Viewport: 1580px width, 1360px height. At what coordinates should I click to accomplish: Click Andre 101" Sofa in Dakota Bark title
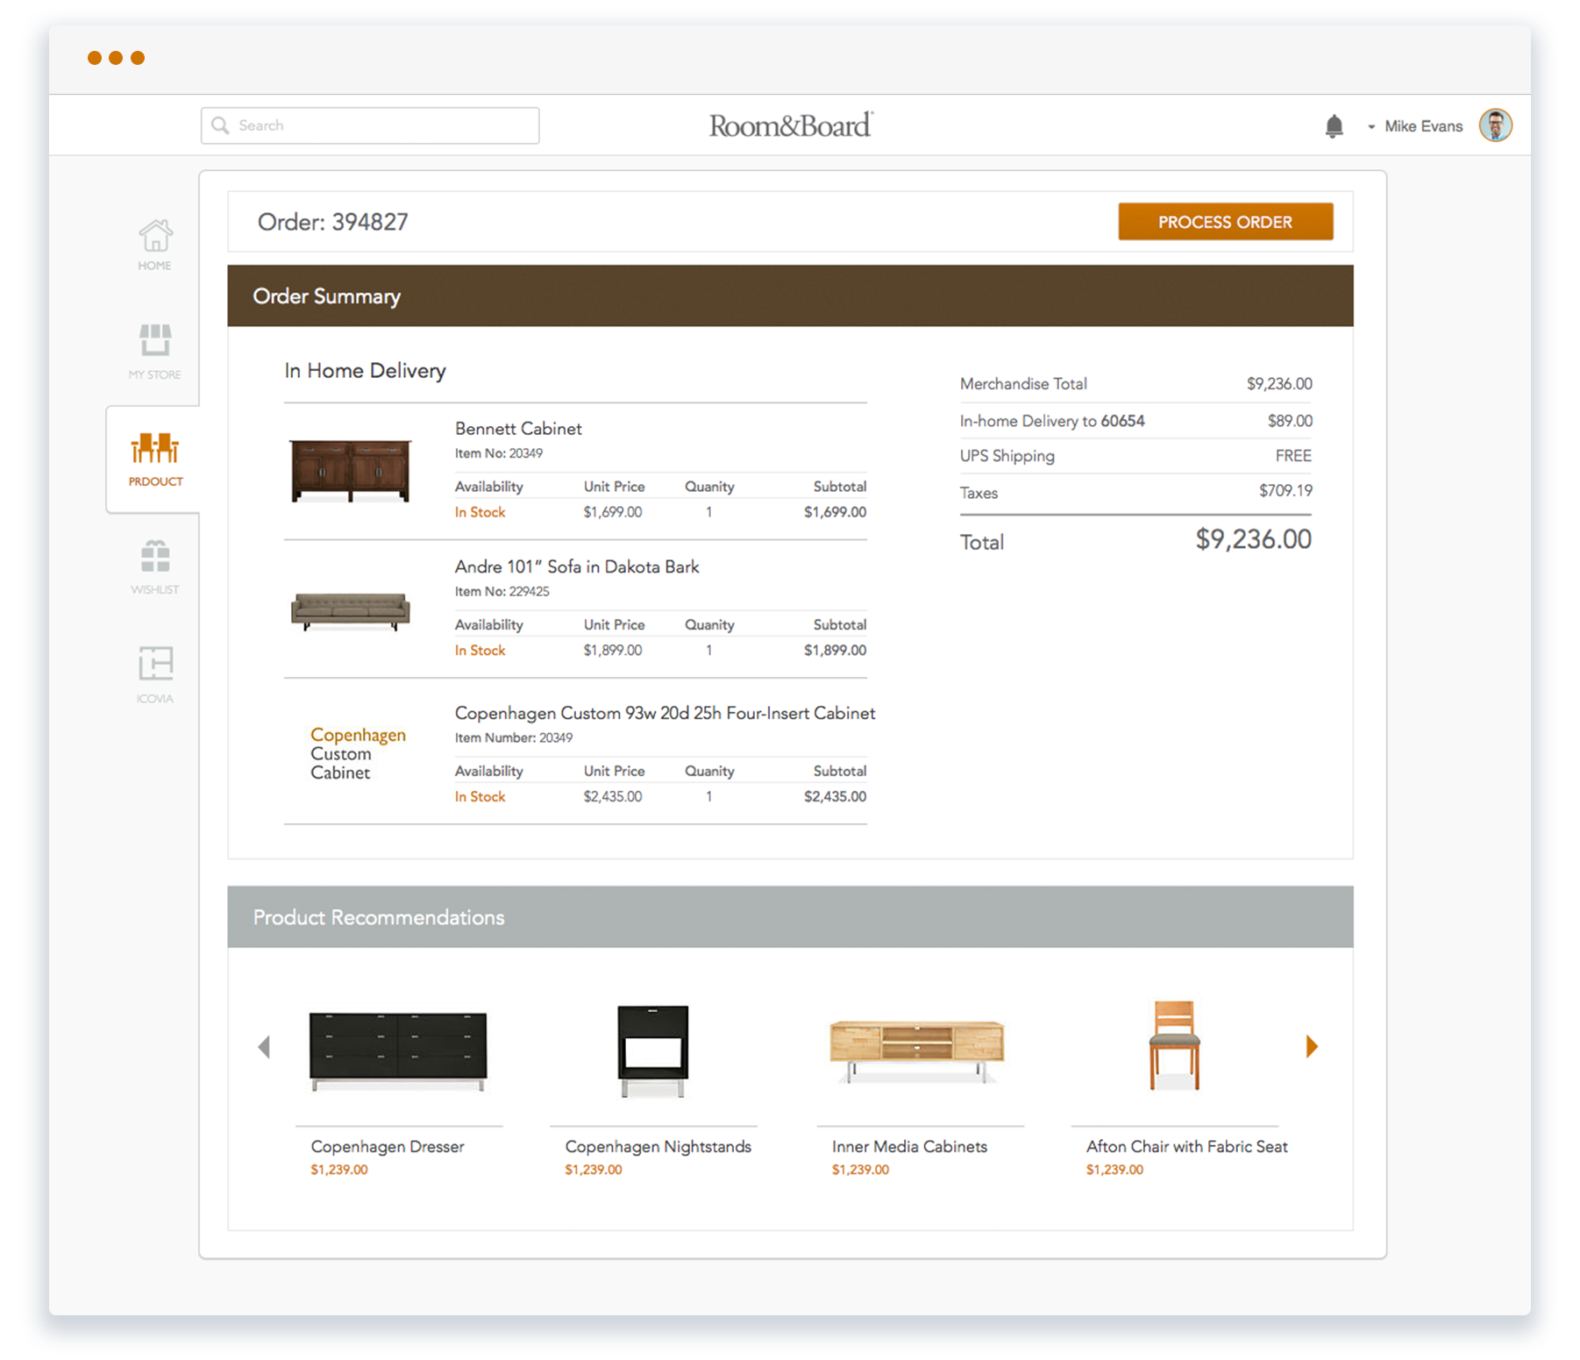pos(577,566)
